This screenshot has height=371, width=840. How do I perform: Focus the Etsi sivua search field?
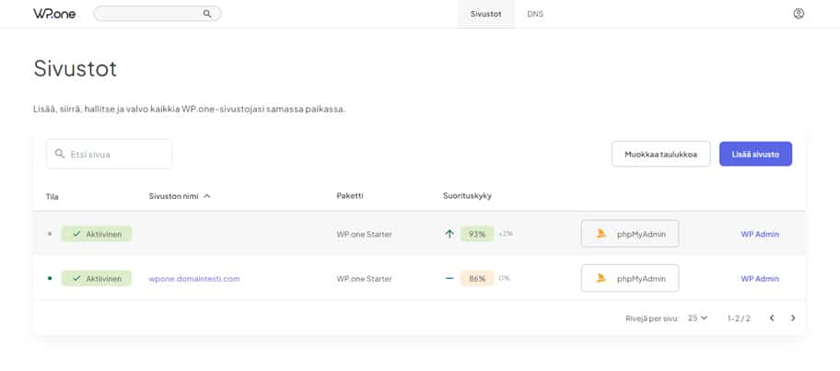pos(110,154)
